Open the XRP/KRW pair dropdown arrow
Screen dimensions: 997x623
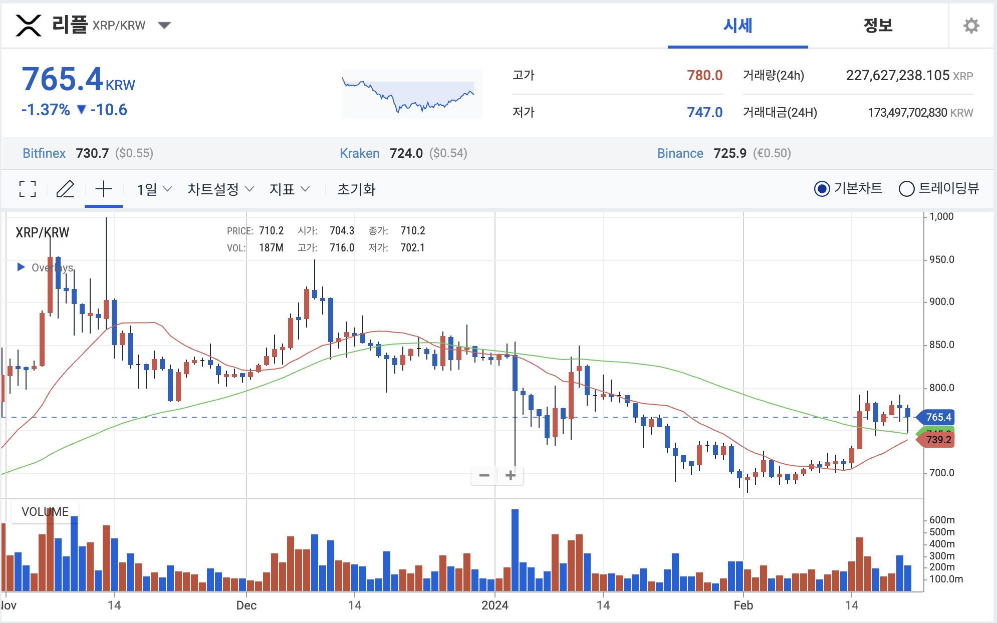(164, 25)
